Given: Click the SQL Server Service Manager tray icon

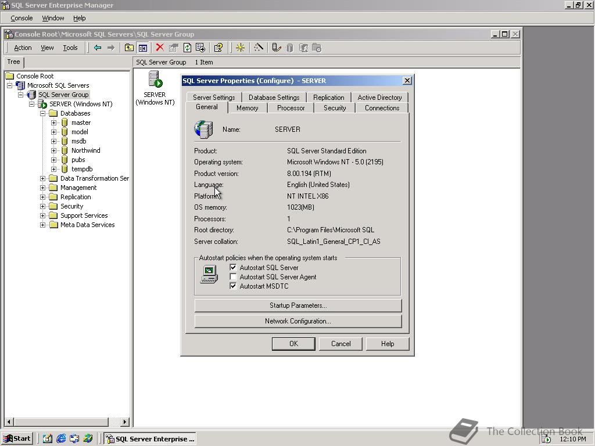Looking at the screenshot, I should coord(546,439).
